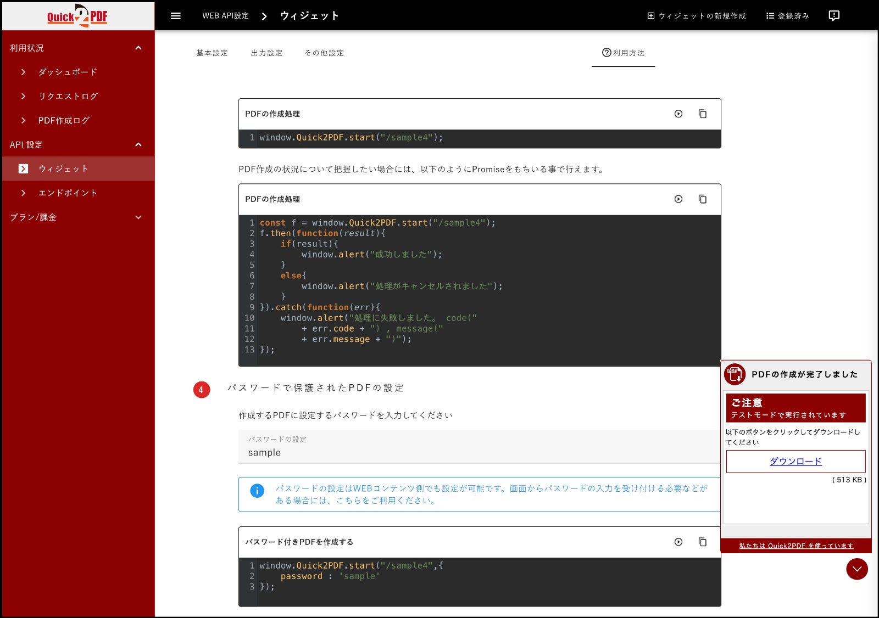This screenshot has width=879, height=618.
Task: Expand the プラン/課金 sidebar section
Action: (138, 217)
